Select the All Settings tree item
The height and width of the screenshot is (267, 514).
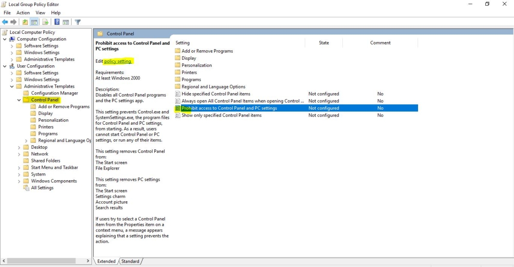tap(42, 188)
